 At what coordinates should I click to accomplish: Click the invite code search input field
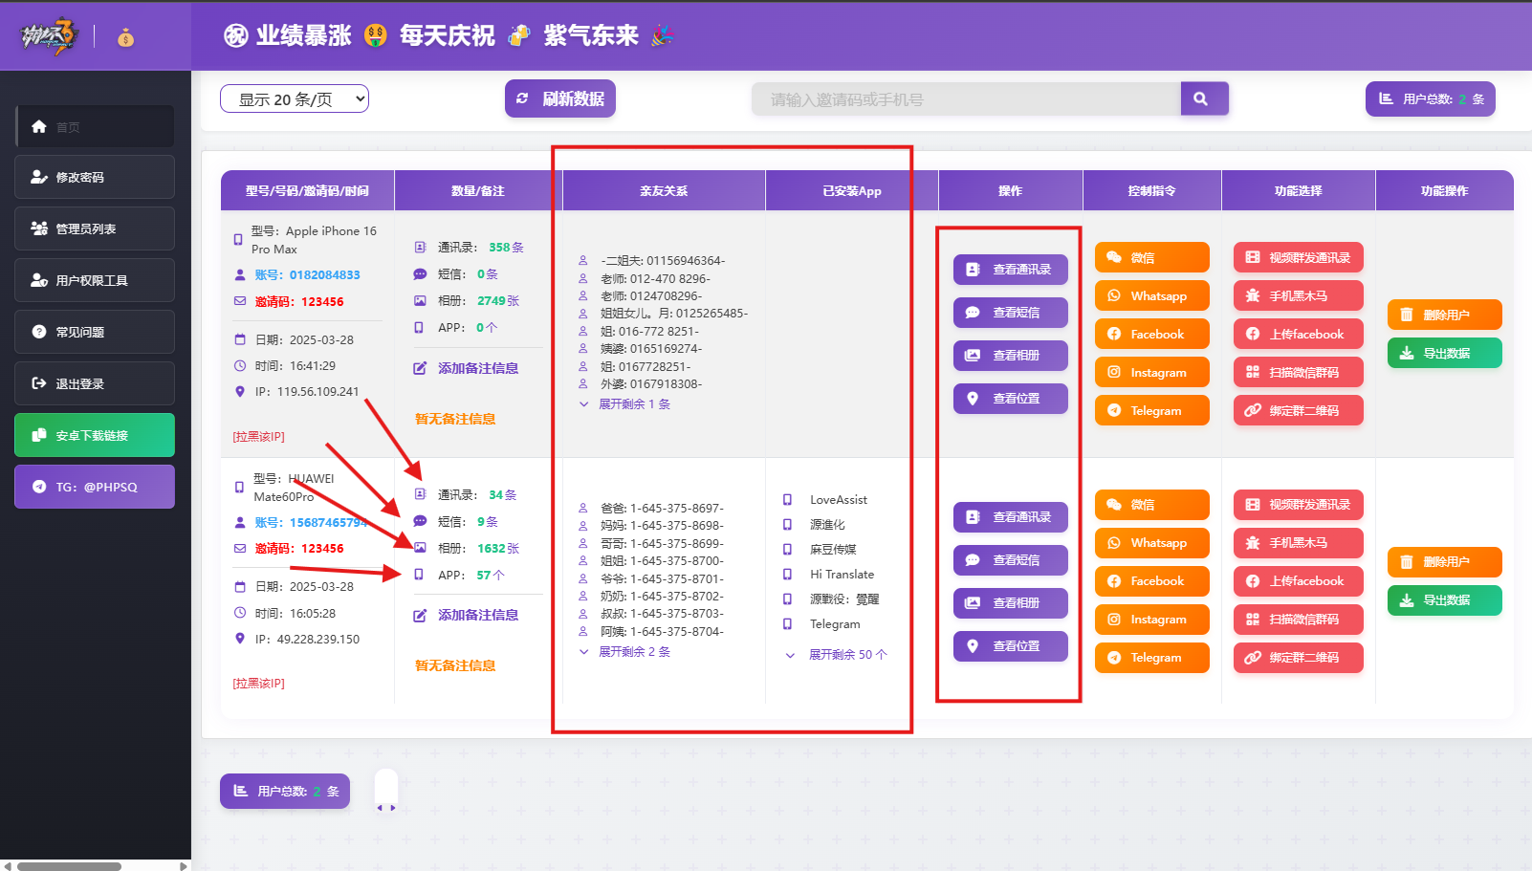pyautogui.click(x=966, y=98)
